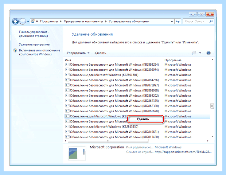Open the «Программы» breadcrumb
226x175 pixels.
point(49,22)
